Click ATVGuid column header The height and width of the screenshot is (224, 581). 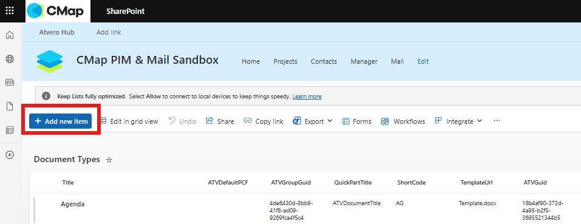tap(535, 183)
